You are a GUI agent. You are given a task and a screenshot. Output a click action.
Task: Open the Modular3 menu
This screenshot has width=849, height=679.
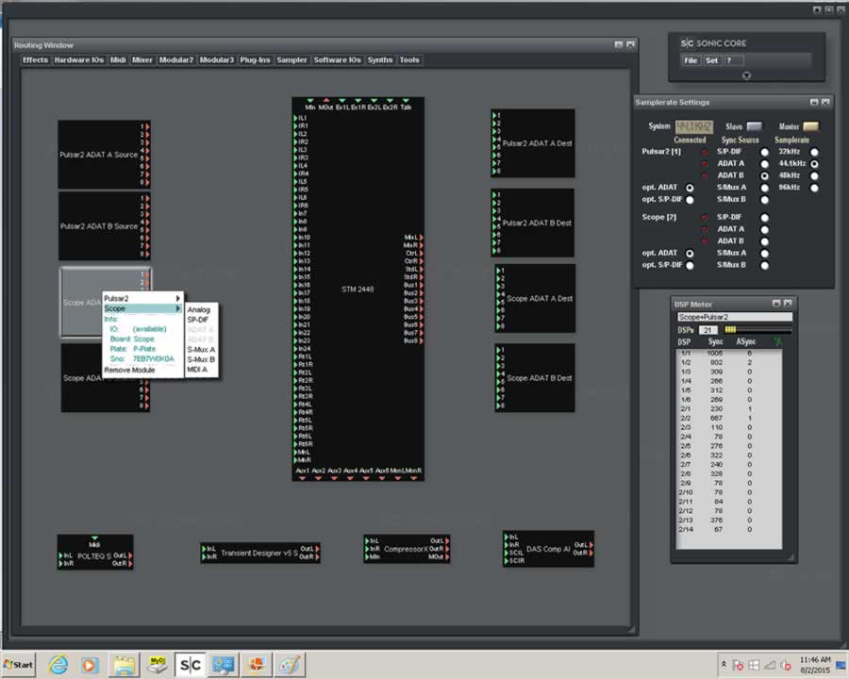point(217,60)
